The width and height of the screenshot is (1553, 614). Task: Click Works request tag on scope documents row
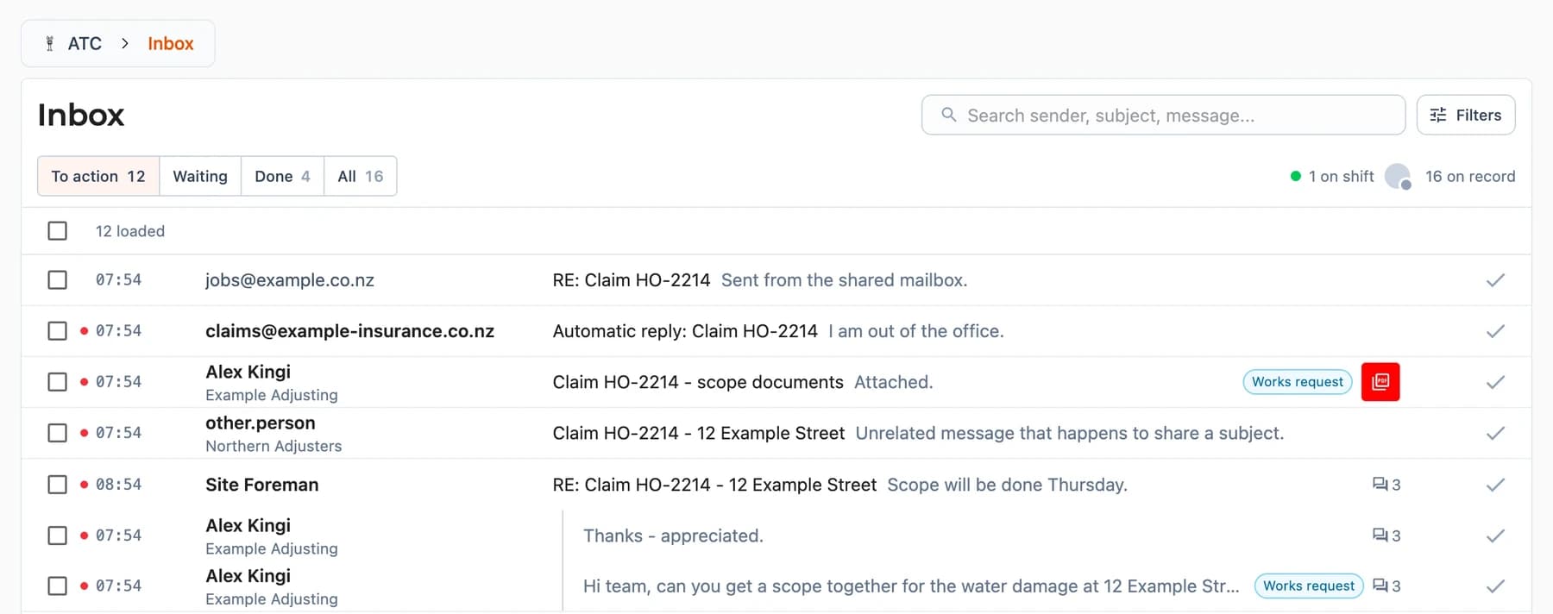coord(1298,382)
